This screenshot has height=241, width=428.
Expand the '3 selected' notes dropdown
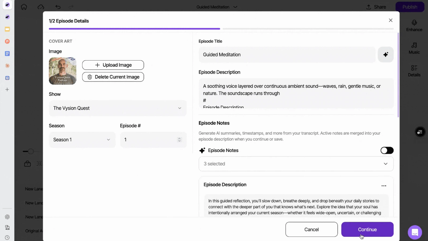point(296,164)
